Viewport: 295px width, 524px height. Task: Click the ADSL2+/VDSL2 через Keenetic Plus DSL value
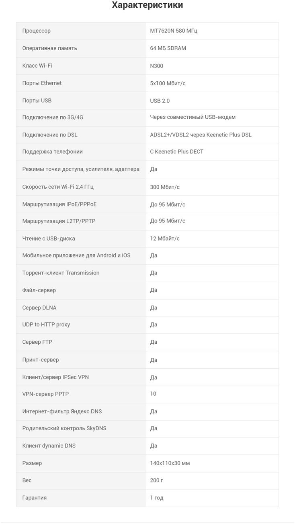point(201,135)
